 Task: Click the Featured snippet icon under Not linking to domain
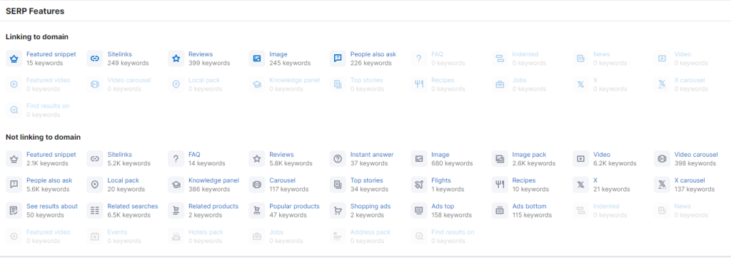click(14, 159)
